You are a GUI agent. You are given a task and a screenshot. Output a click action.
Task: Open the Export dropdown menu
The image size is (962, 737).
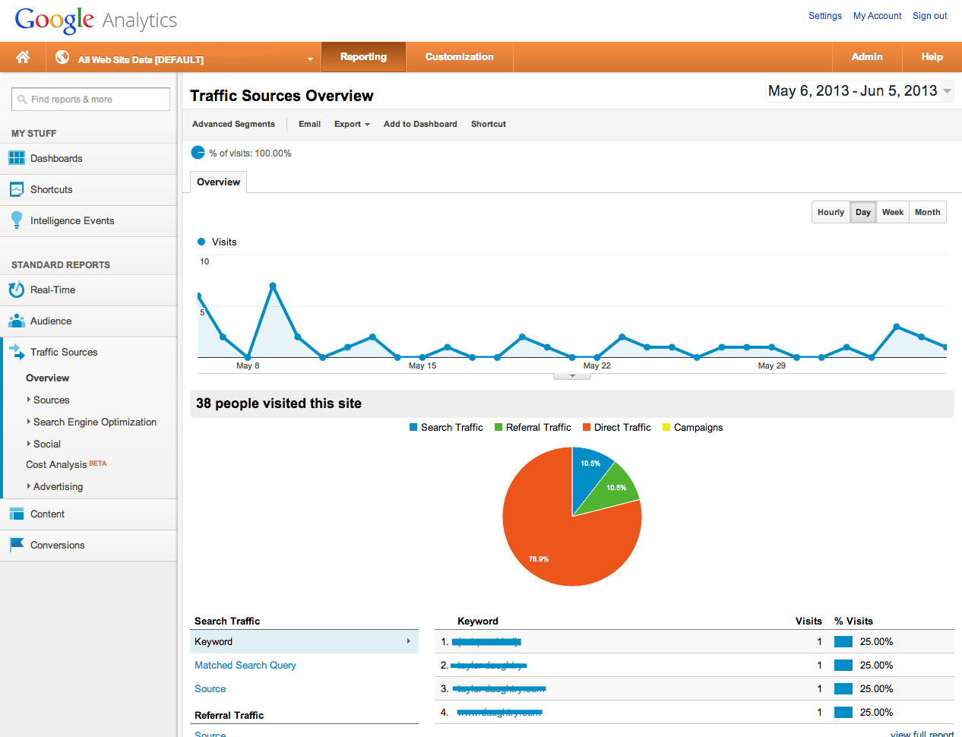[x=352, y=124]
